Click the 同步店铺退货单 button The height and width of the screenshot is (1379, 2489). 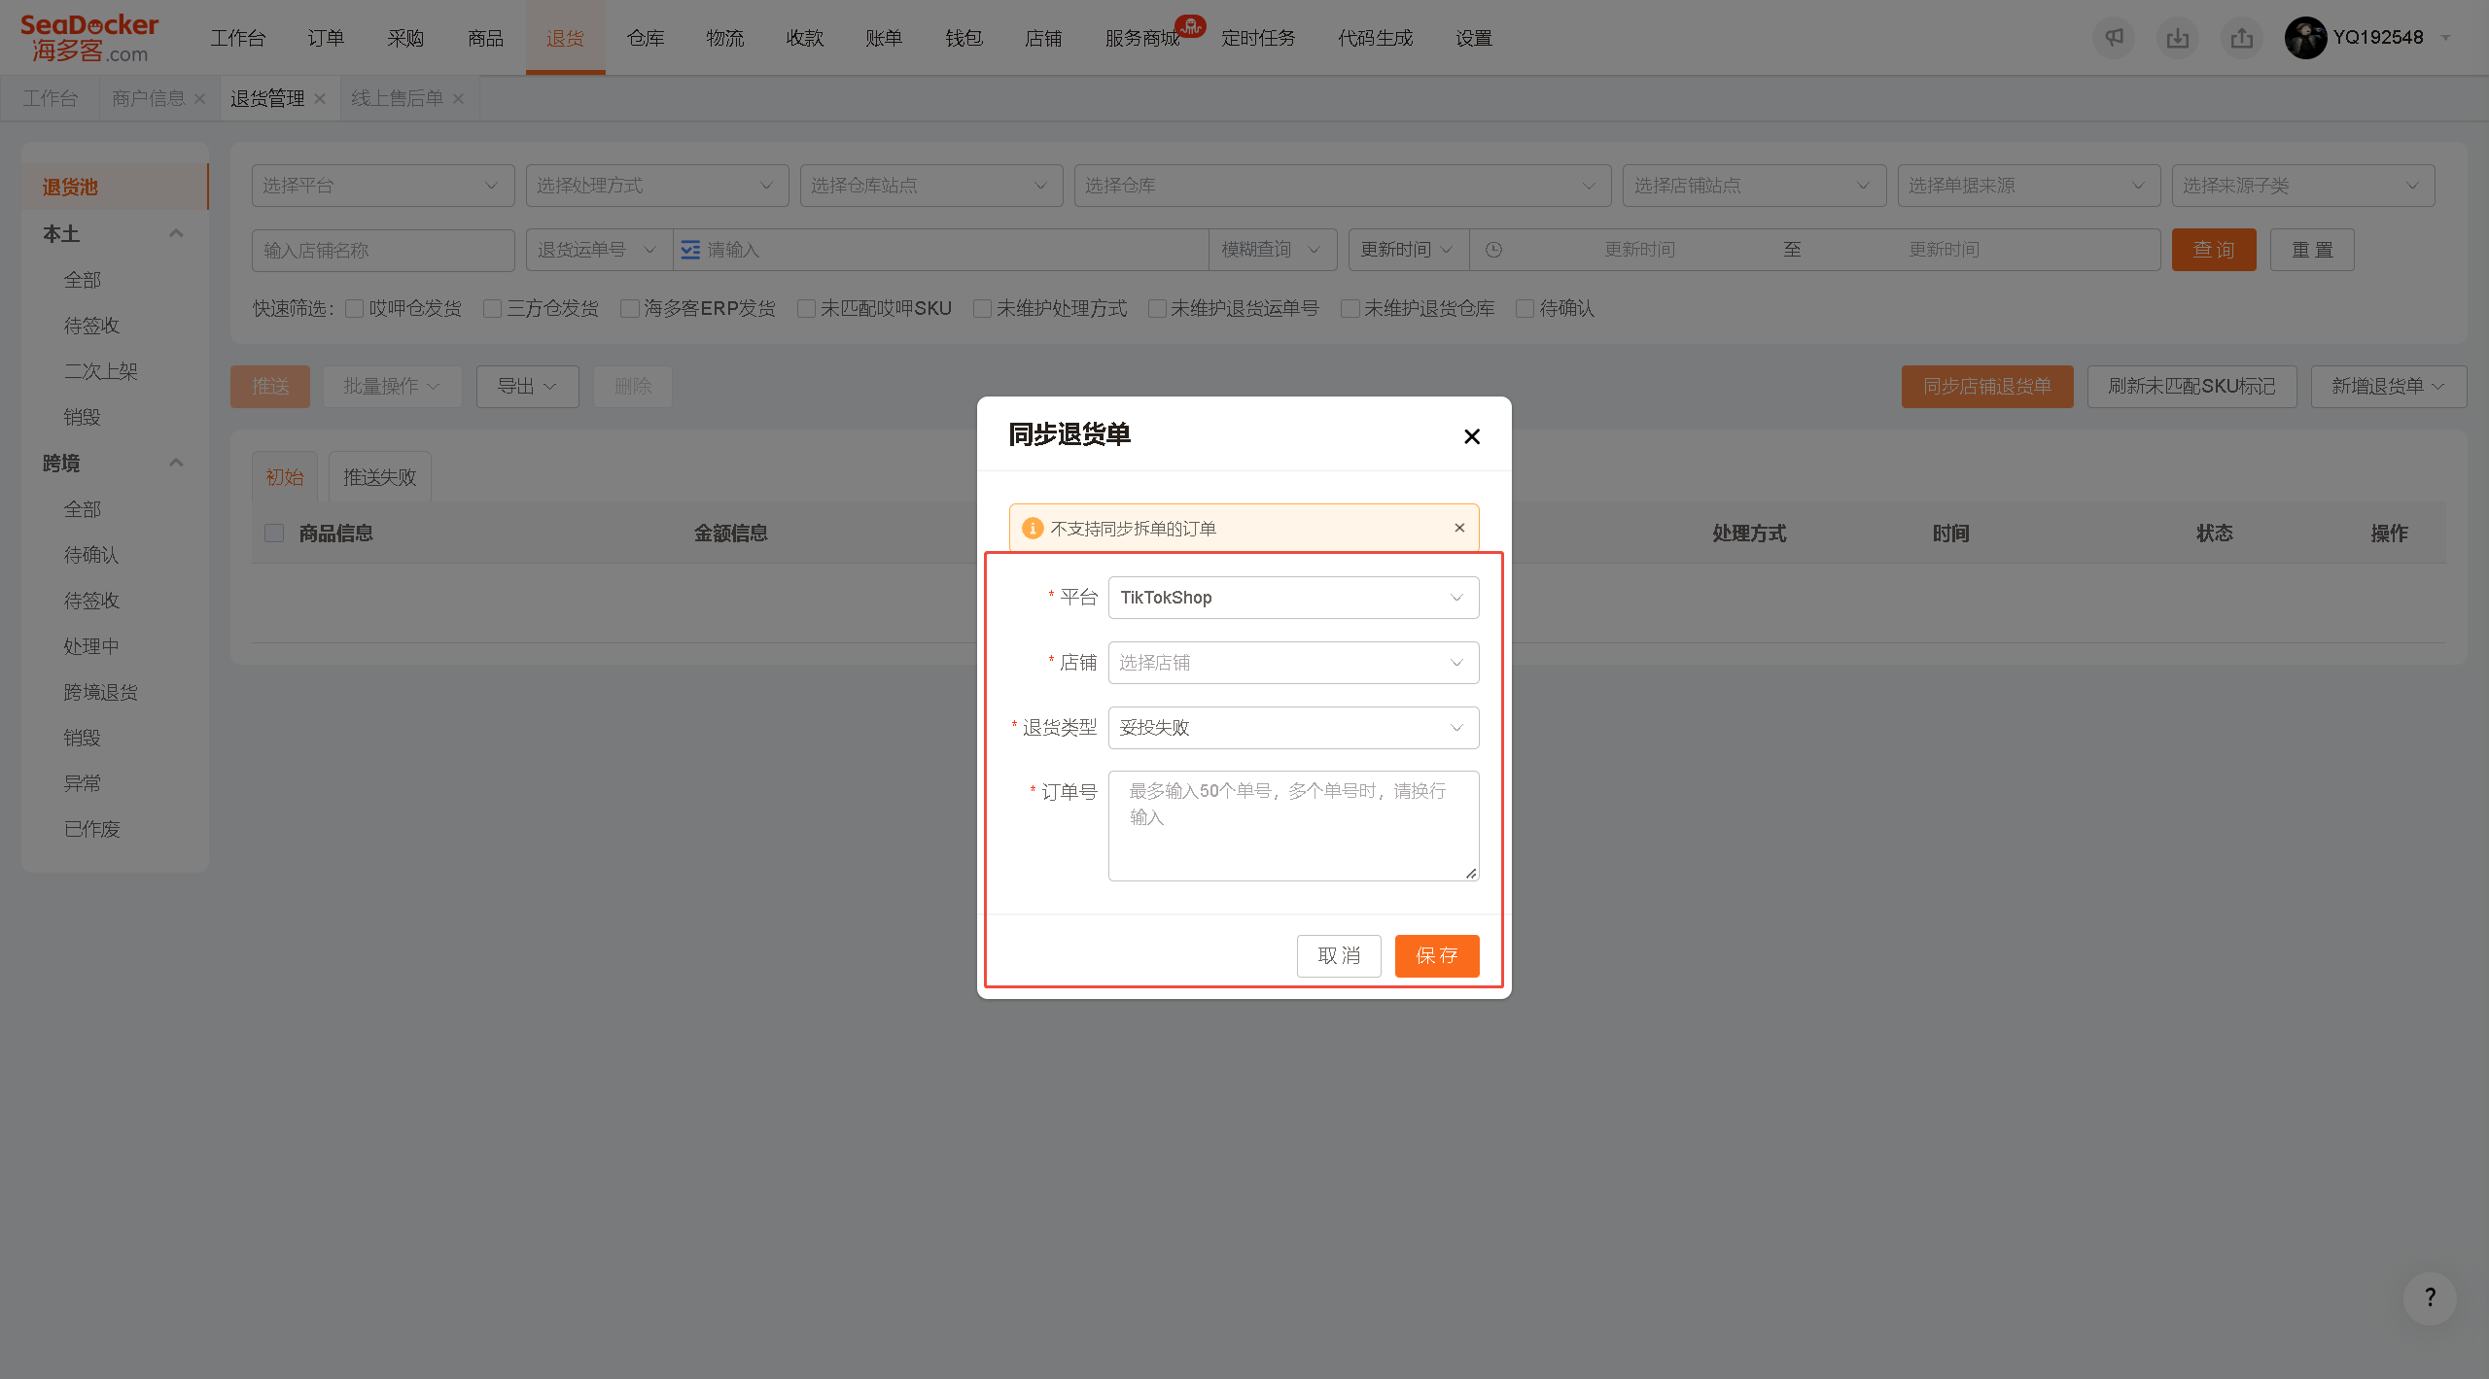tap(1987, 387)
